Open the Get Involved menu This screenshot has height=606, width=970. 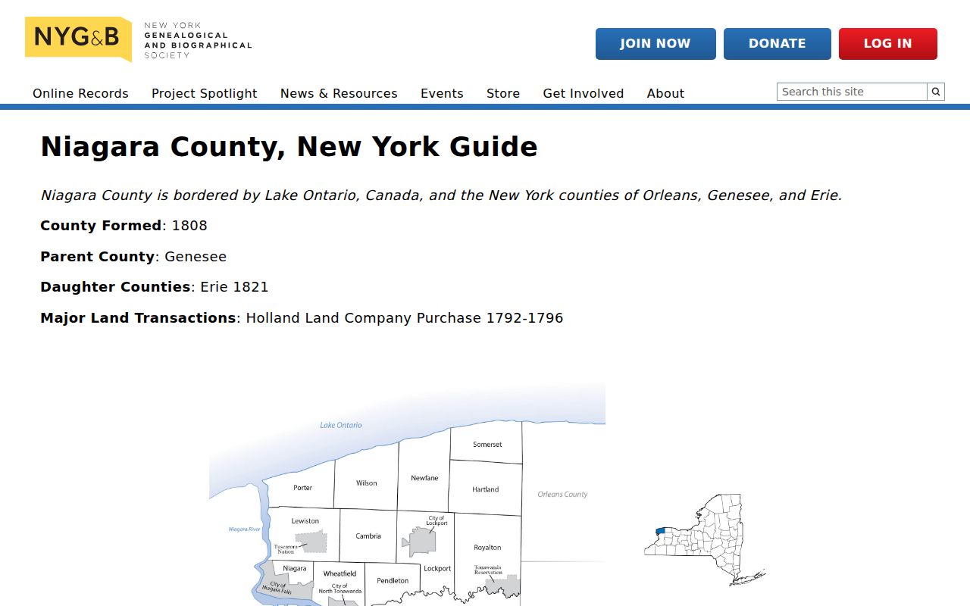click(584, 93)
